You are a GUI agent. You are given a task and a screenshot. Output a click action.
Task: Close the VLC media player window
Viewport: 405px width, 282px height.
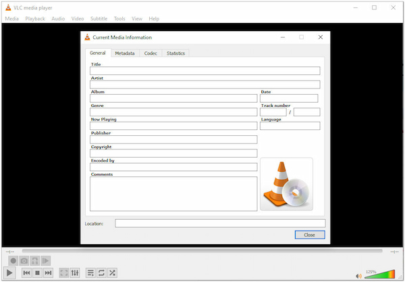[393, 7]
